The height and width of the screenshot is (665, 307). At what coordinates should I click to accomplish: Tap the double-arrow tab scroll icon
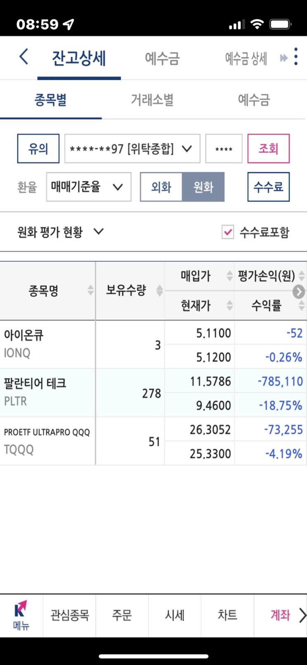coord(284,58)
